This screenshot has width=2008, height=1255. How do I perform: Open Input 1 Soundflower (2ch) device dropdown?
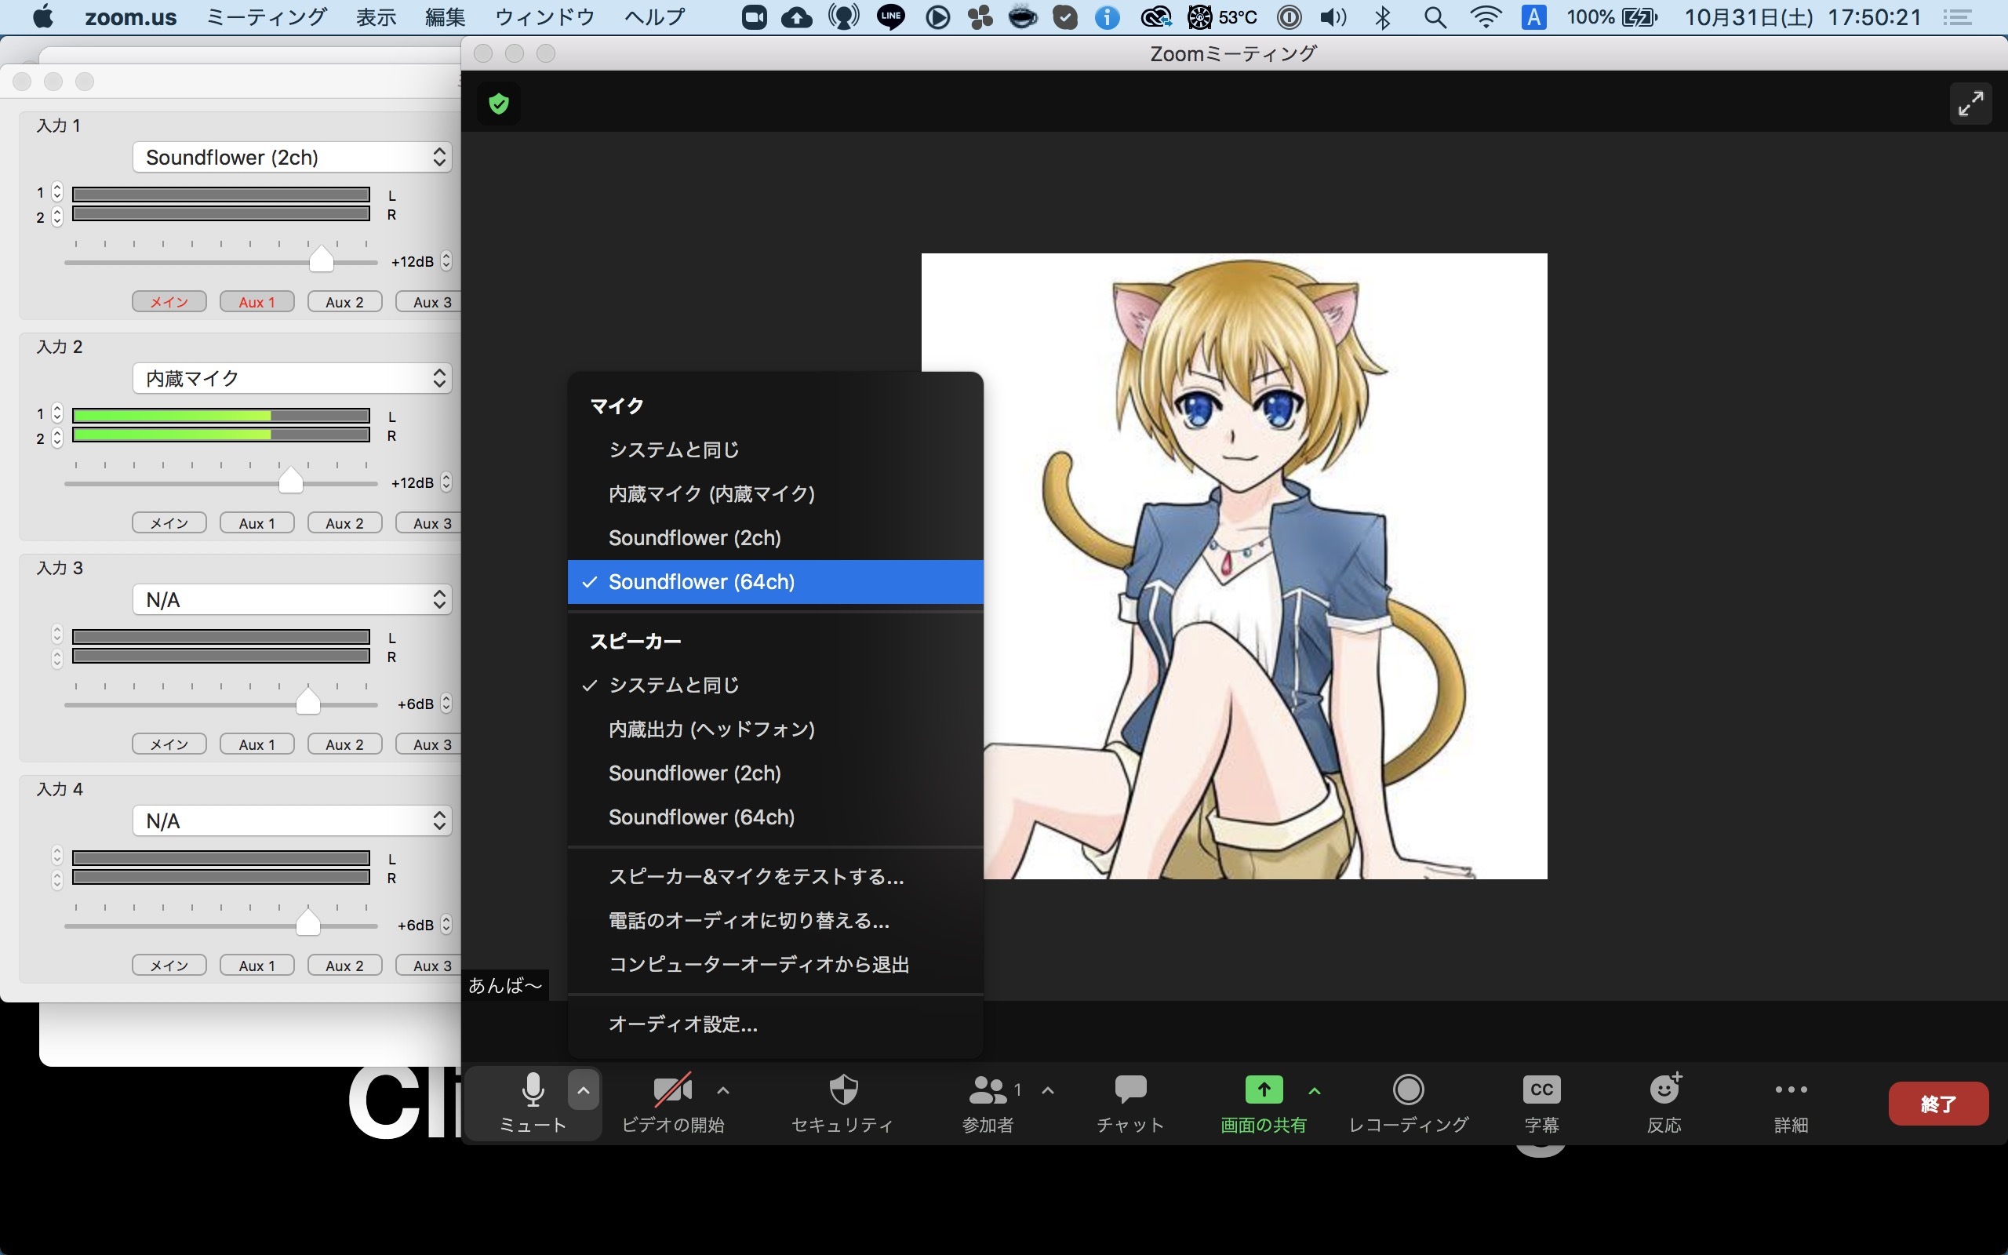(x=292, y=157)
